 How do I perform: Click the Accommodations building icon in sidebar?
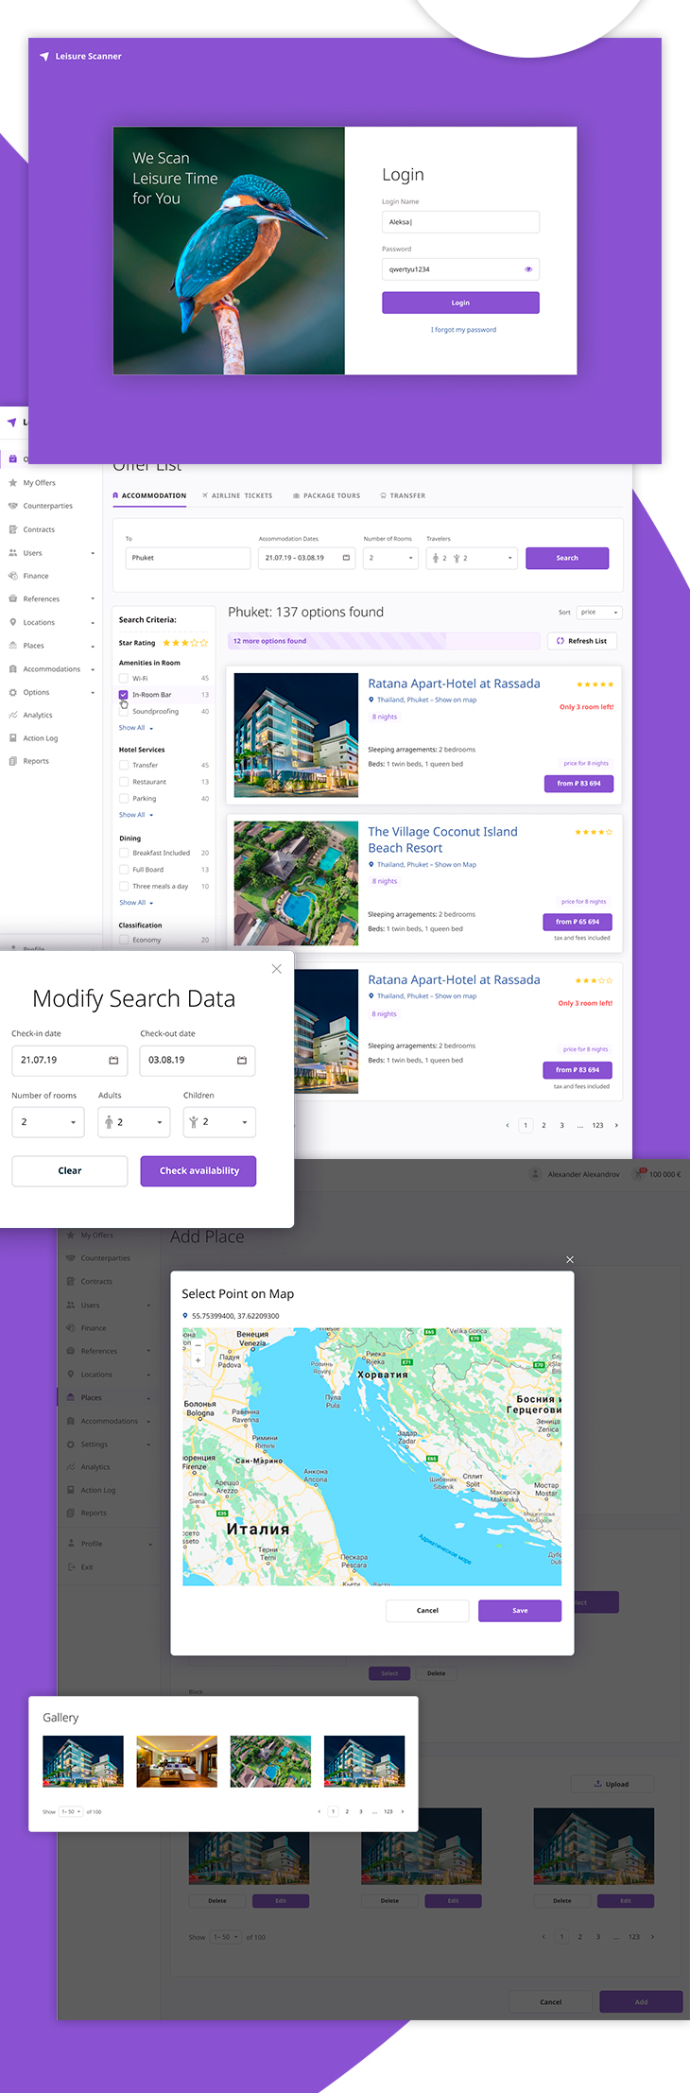click(x=12, y=668)
